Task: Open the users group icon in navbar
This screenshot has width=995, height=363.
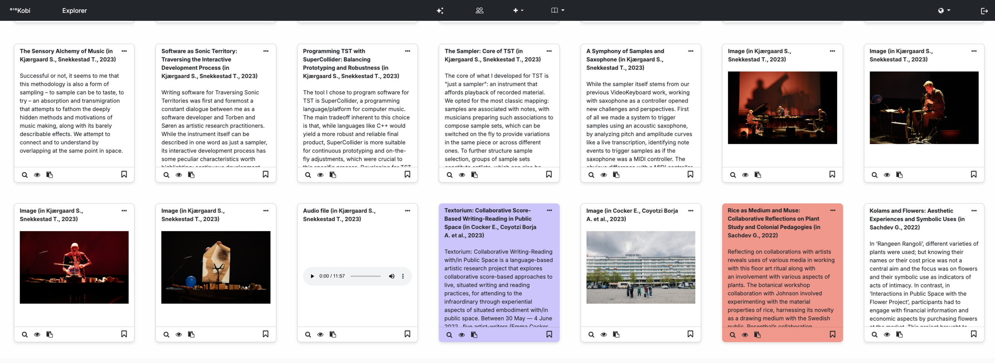Action: pos(479,11)
